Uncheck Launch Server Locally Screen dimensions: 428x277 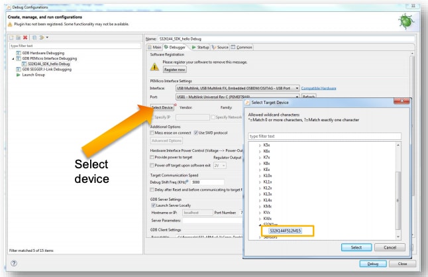(x=153, y=205)
